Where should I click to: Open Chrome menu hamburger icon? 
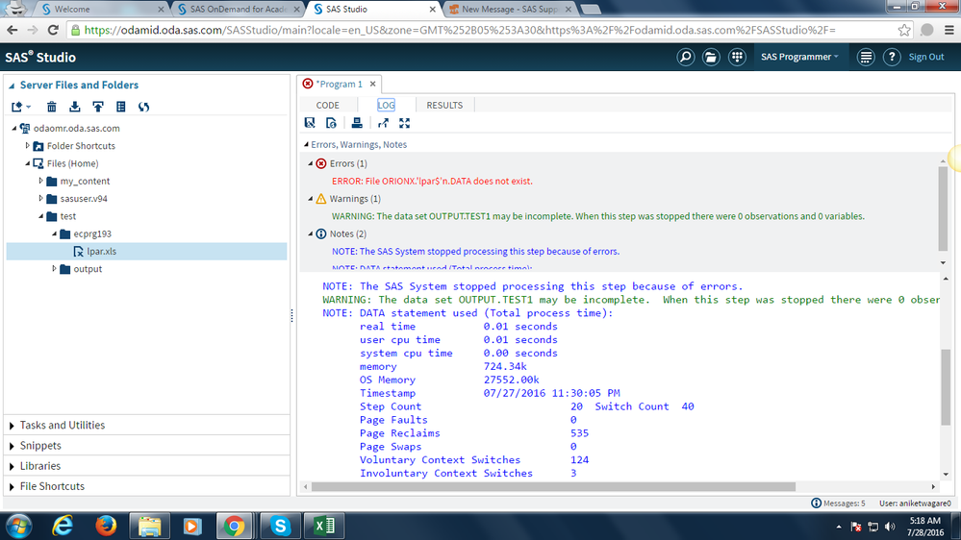(x=949, y=30)
